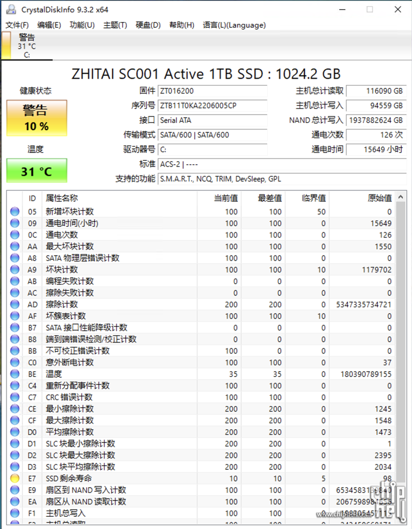412x529 pixels.
Task: Open the 硬盘(D) menu
Action: 148,25
